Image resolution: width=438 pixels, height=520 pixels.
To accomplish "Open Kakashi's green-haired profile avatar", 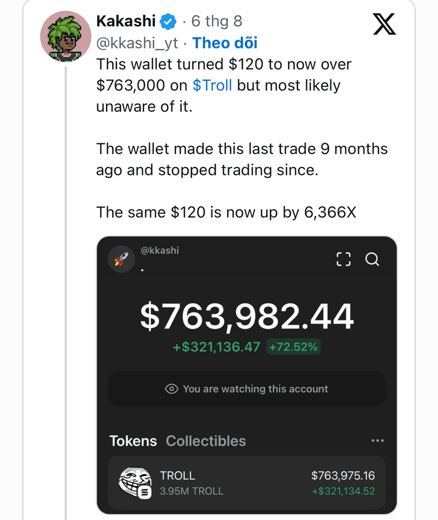I will [66, 36].
